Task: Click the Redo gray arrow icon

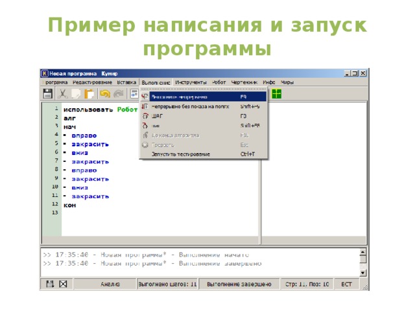Action: point(118,93)
